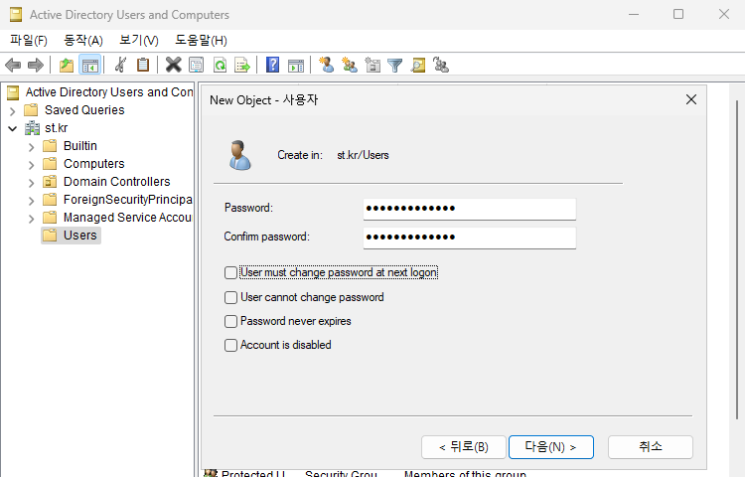
Task: Click the 다음(N) > button
Action: [x=551, y=447]
